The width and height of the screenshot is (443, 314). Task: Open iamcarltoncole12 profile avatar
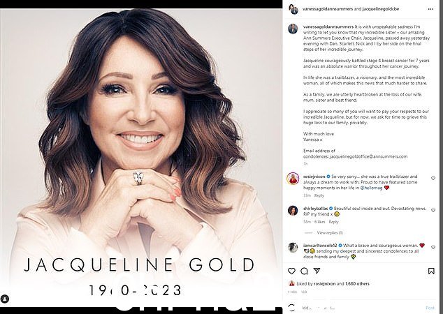[293, 247]
